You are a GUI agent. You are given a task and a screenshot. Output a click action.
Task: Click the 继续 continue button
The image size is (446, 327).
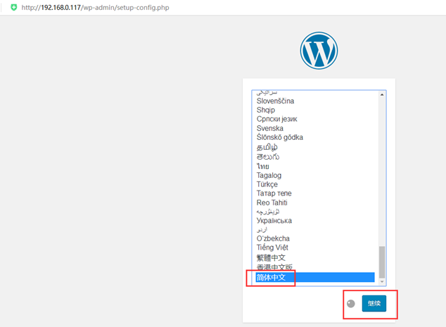pyautogui.click(x=374, y=303)
